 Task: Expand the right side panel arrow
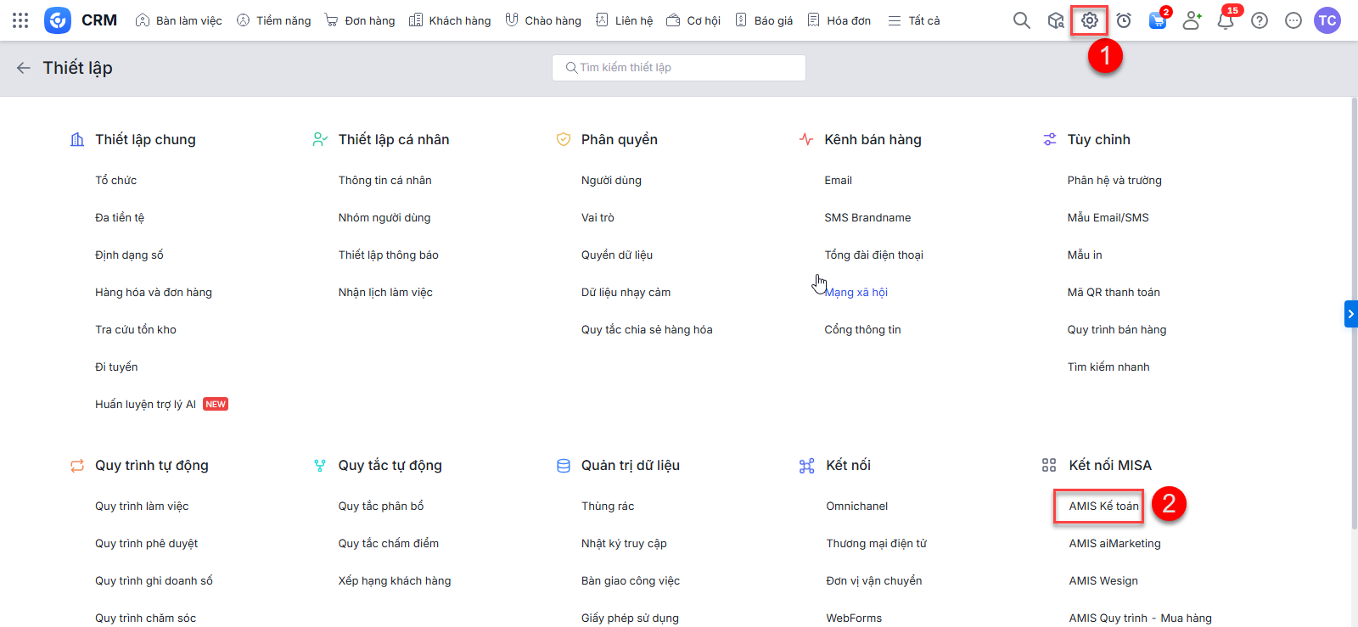1350,314
